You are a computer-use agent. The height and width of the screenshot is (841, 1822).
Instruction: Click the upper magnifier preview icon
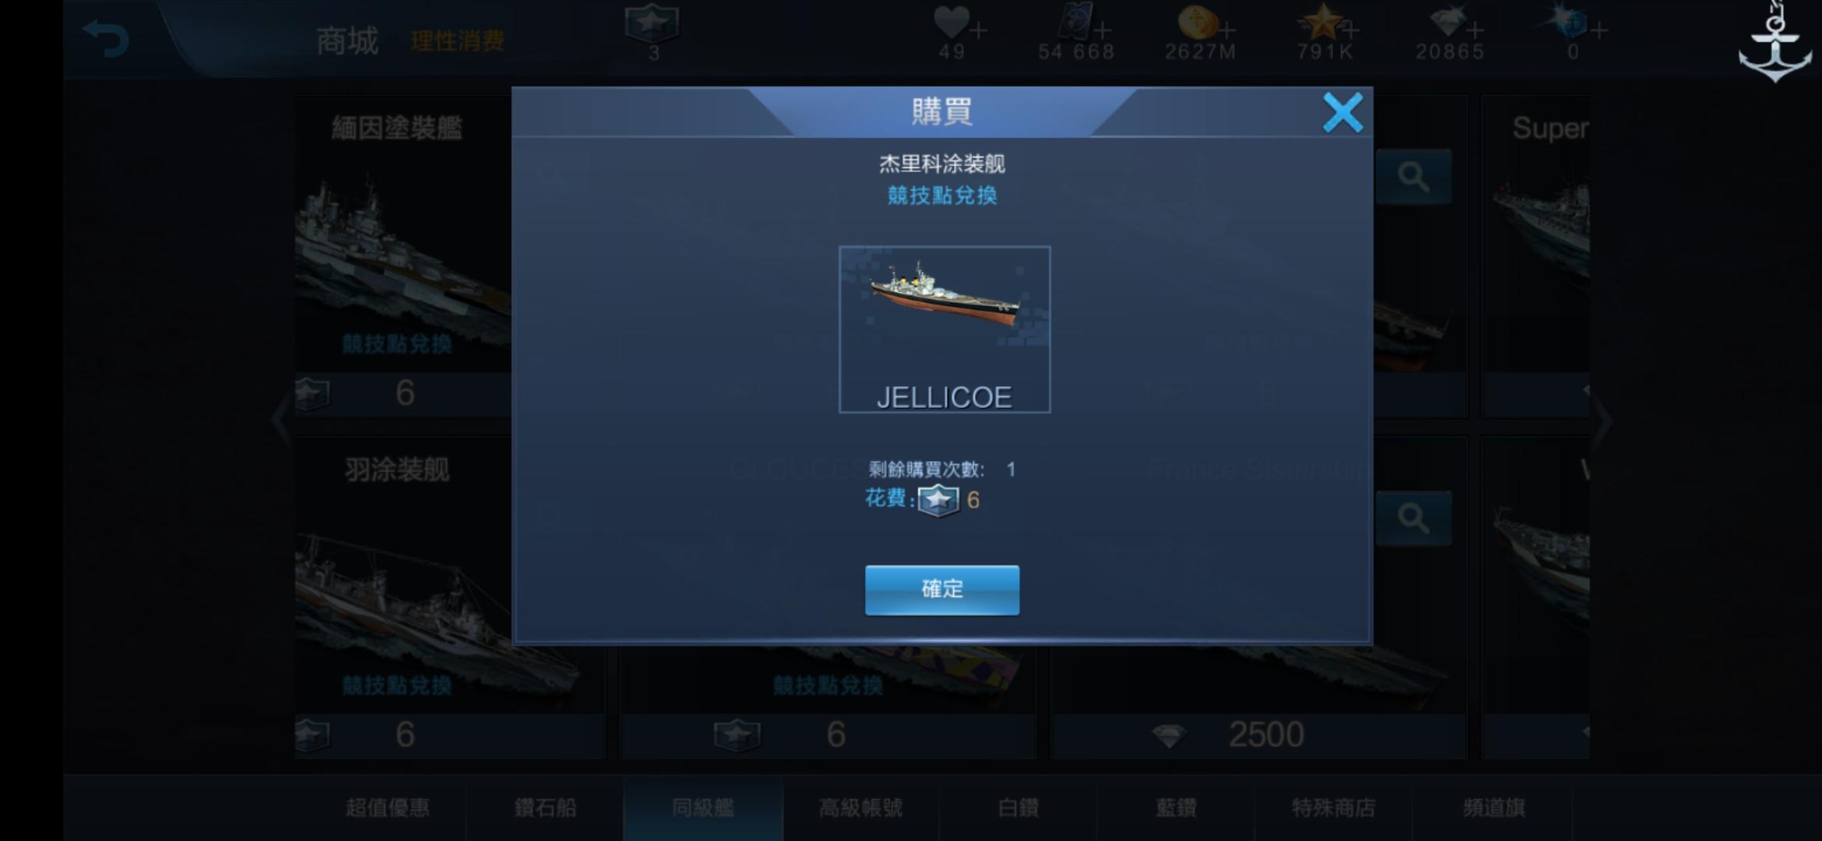[x=1413, y=177]
